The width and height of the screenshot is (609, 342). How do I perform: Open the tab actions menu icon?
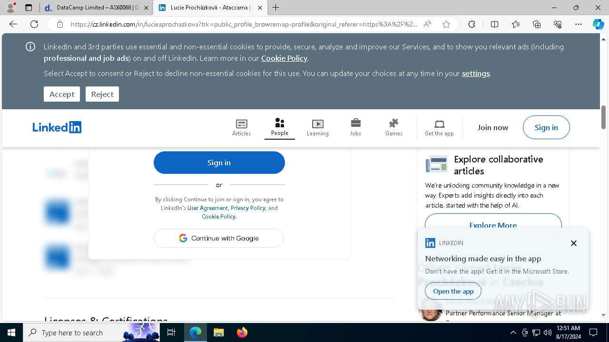click(29, 8)
